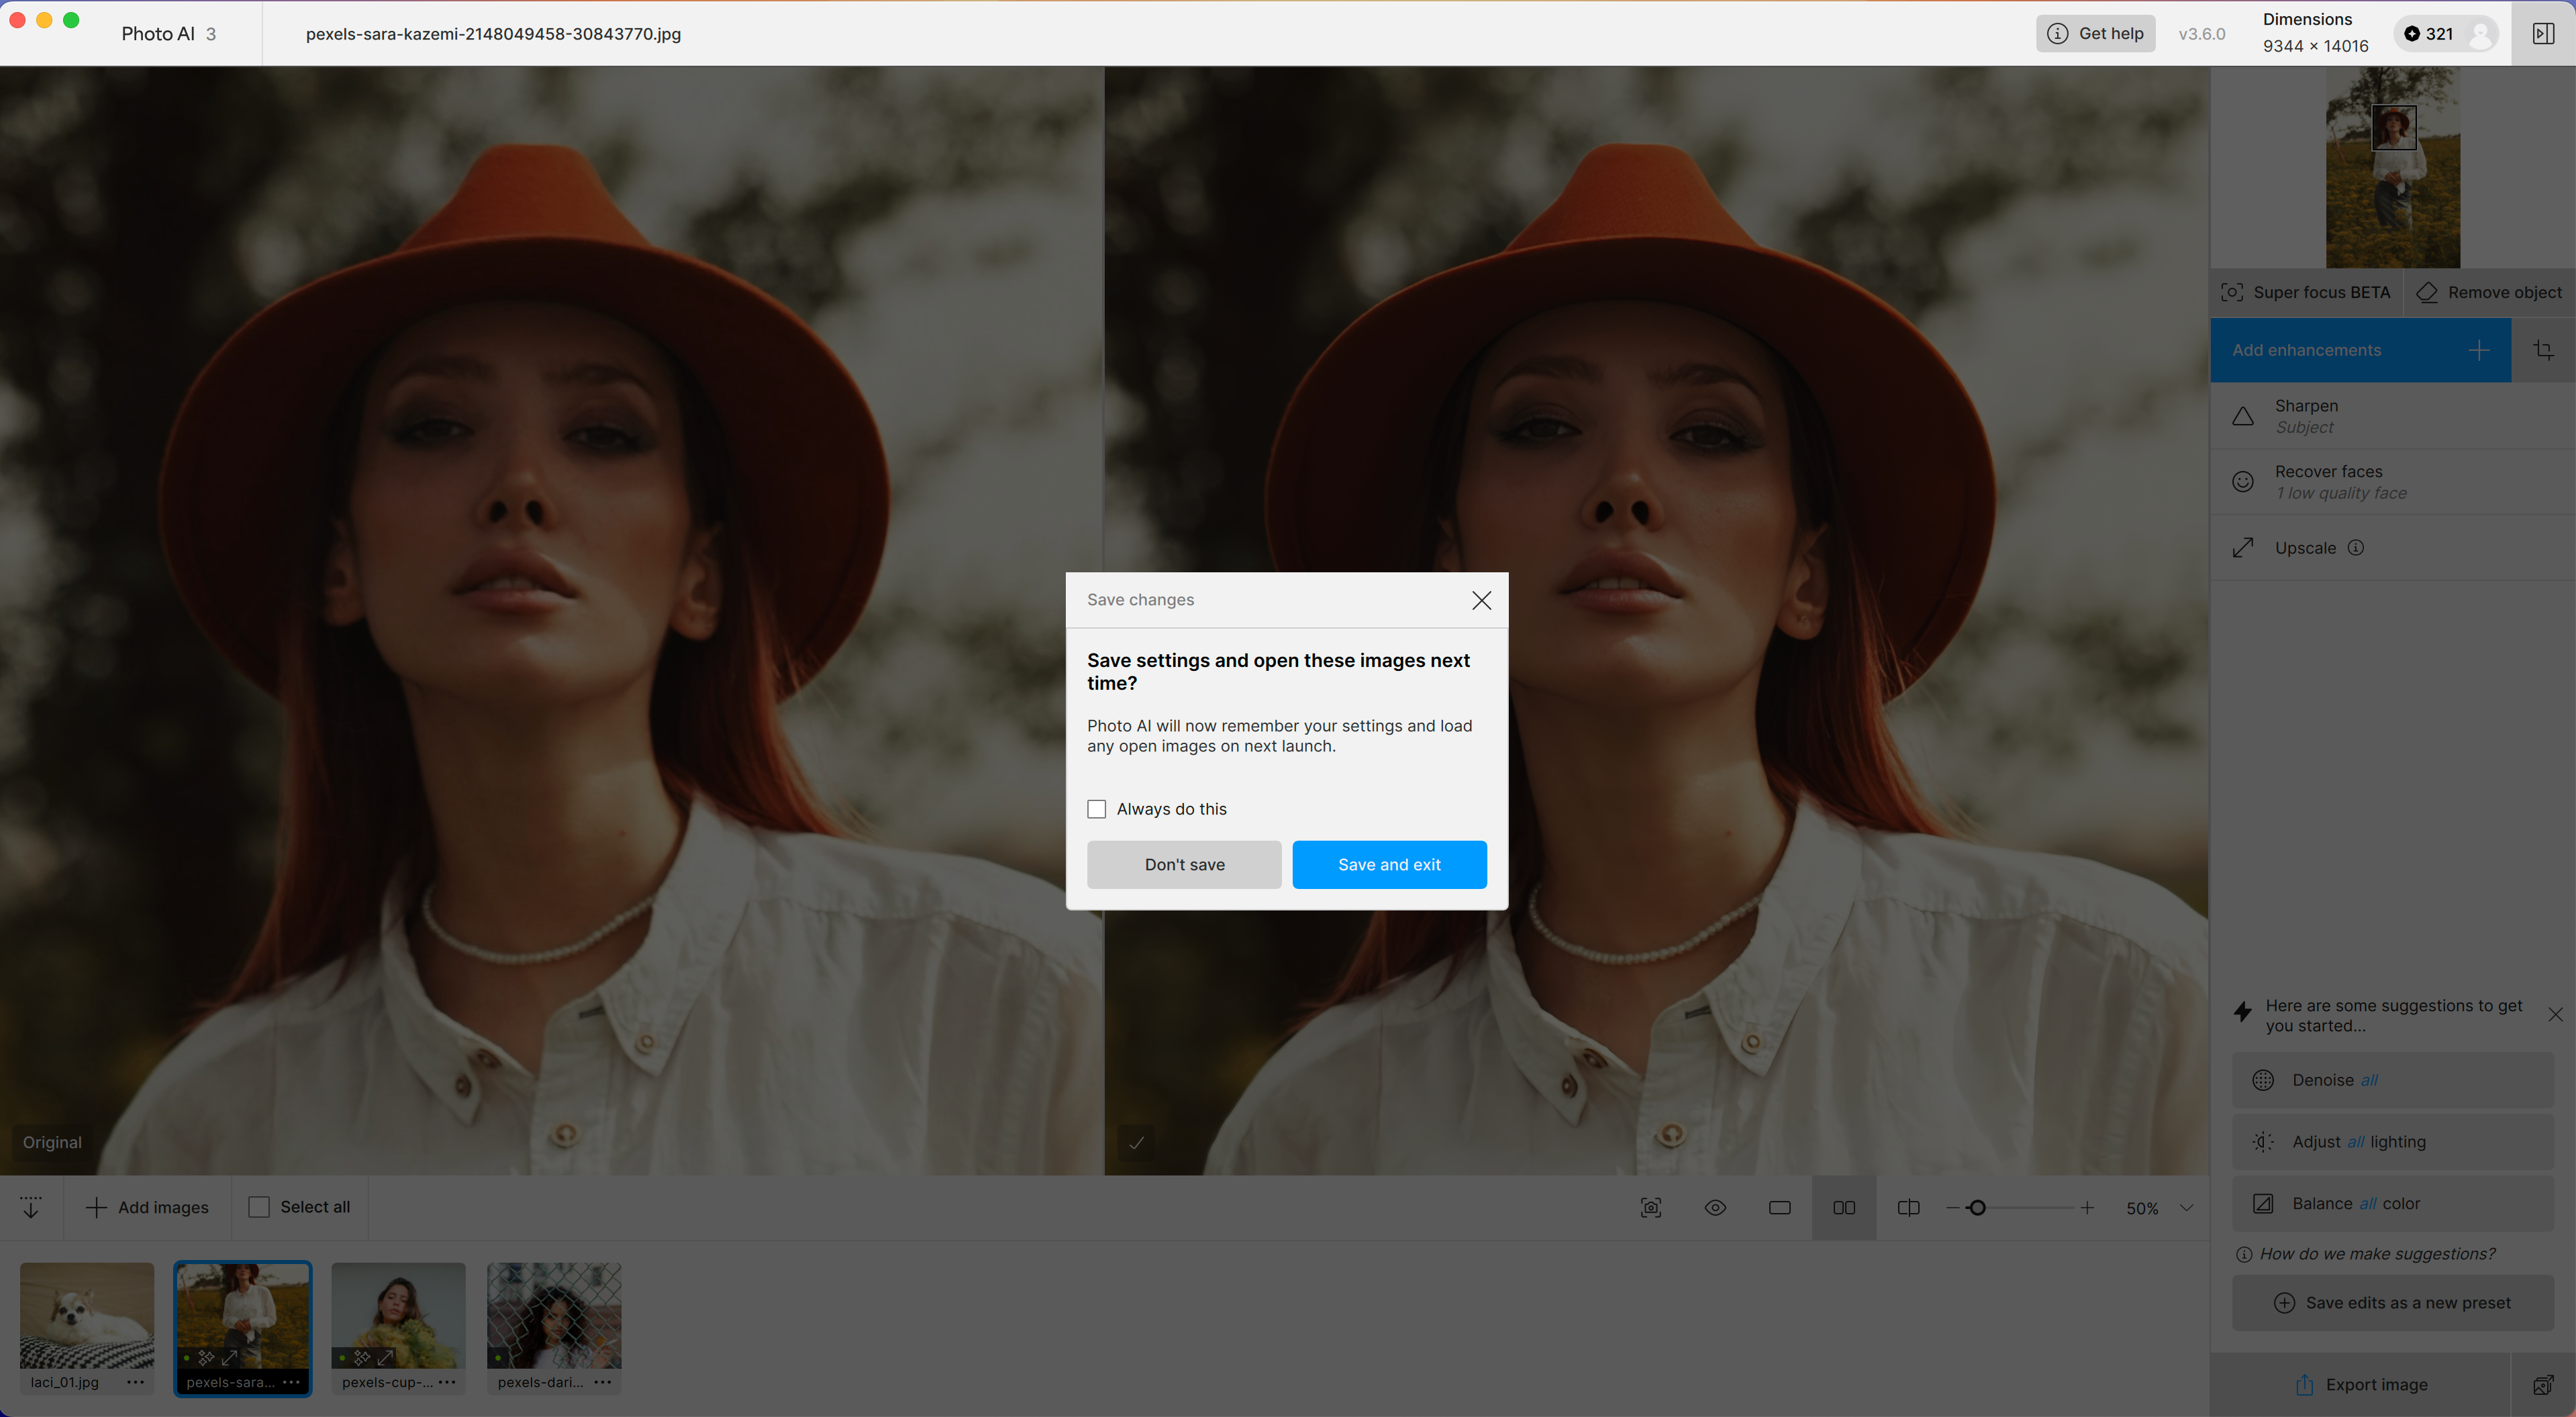Toggle the right sidebar panel icon

point(2543,33)
